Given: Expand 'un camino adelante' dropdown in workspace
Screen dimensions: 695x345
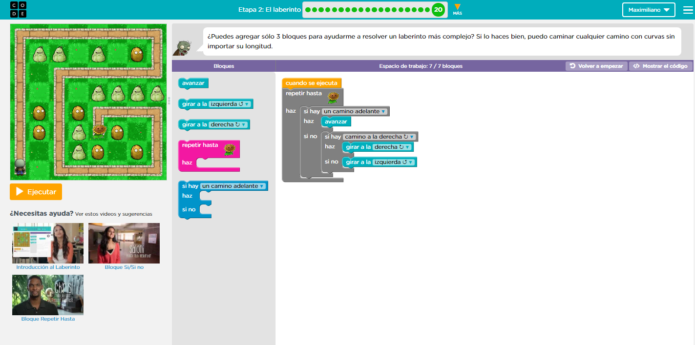Looking at the screenshot, I should tap(355, 111).
